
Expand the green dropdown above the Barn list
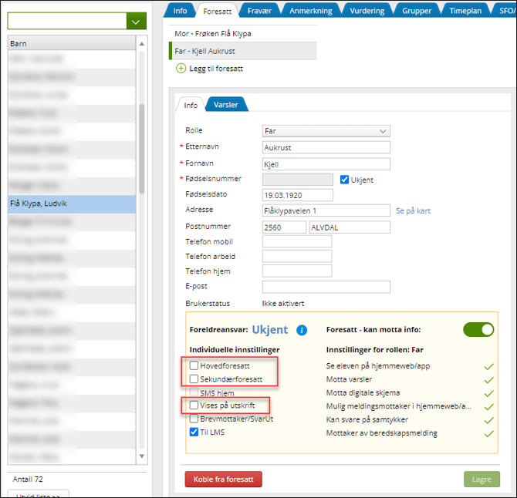tap(136, 22)
